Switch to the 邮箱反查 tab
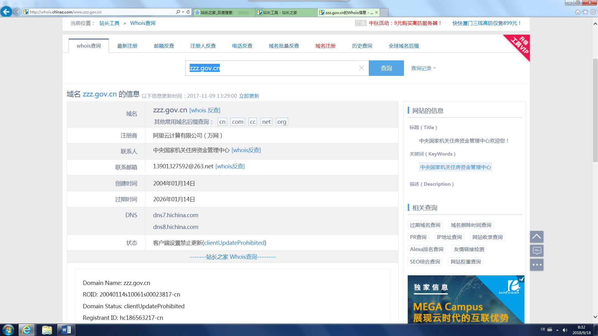Screen dimensions: 598x336 coord(164,46)
